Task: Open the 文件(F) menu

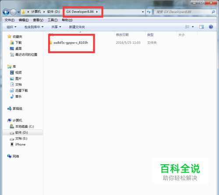Action: (x=10, y=20)
